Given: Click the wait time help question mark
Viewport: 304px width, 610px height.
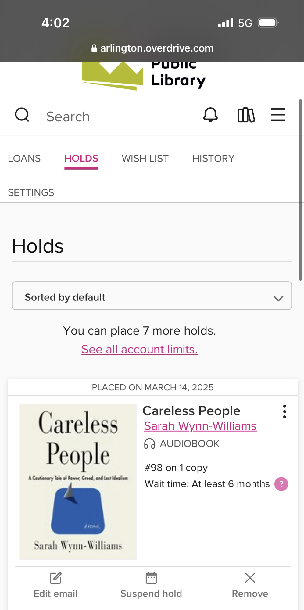Looking at the screenshot, I should pyautogui.click(x=281, y=484).
